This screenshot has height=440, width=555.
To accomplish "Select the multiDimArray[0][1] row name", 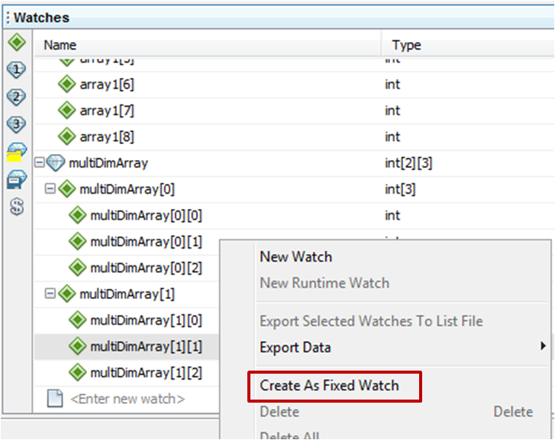I will click(x=146, y=242).
